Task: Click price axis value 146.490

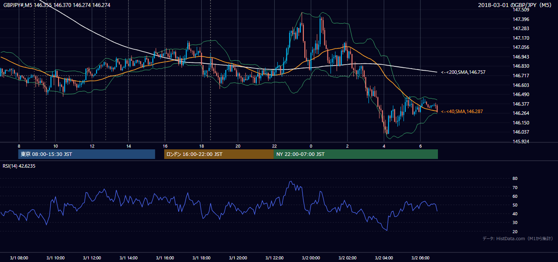Action: coord(521,94)
